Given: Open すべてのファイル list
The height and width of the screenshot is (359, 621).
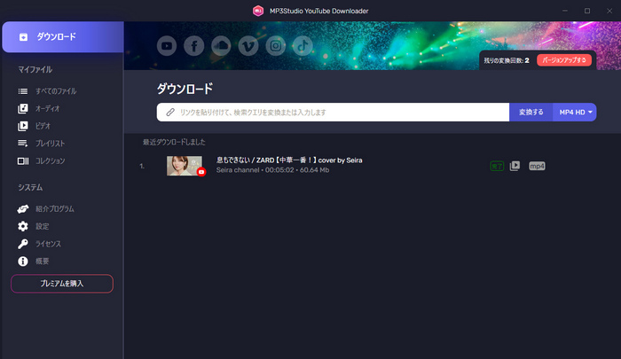Looking at the screenshot, I should pos(56,91).
